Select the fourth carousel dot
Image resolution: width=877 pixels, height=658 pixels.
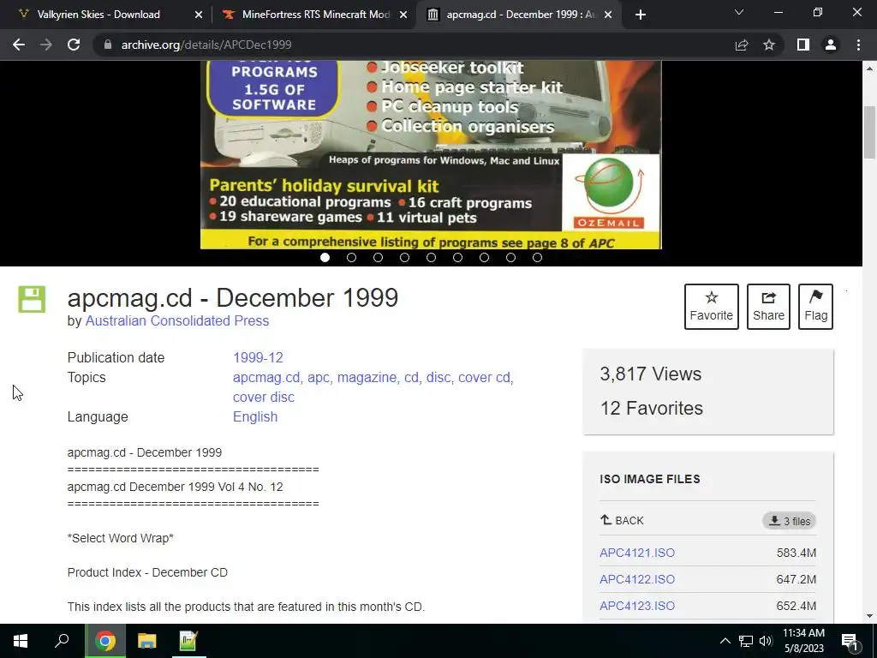tap(404, 257)
